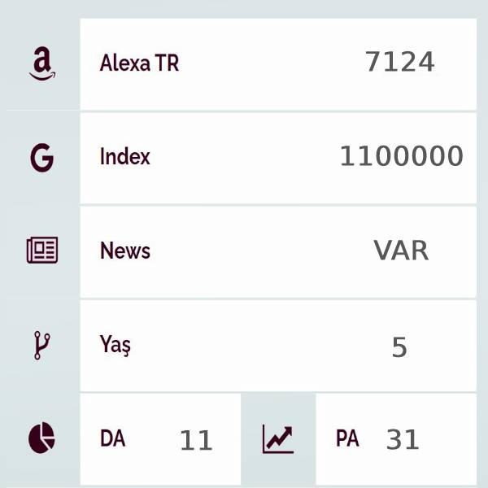Image resolution: width=488 pixels, height=488 pixels.
Task: Select the News label
Action: 125,251
